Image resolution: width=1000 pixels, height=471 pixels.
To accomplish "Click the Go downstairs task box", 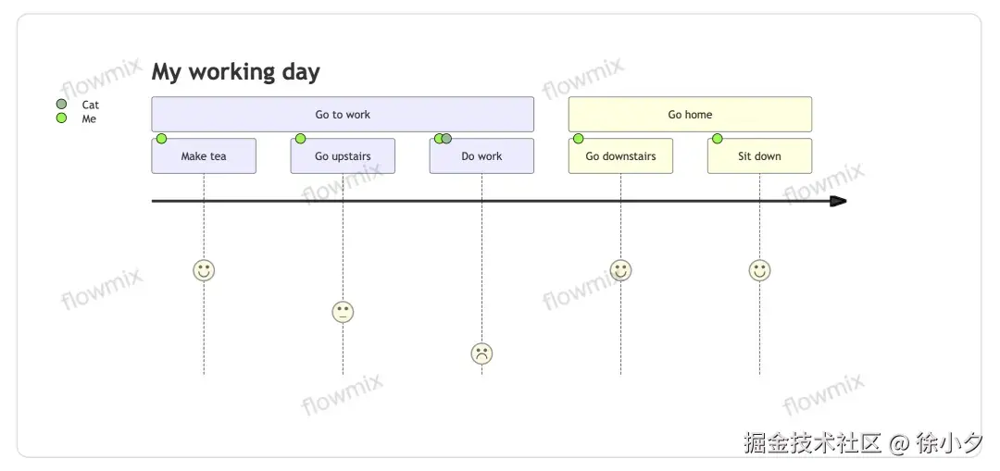I will pyautogui.click(x=620, y=157).
